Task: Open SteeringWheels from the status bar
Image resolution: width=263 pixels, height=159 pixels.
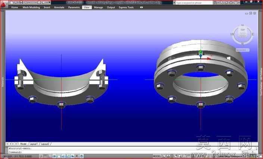Action: click(185, 156)
